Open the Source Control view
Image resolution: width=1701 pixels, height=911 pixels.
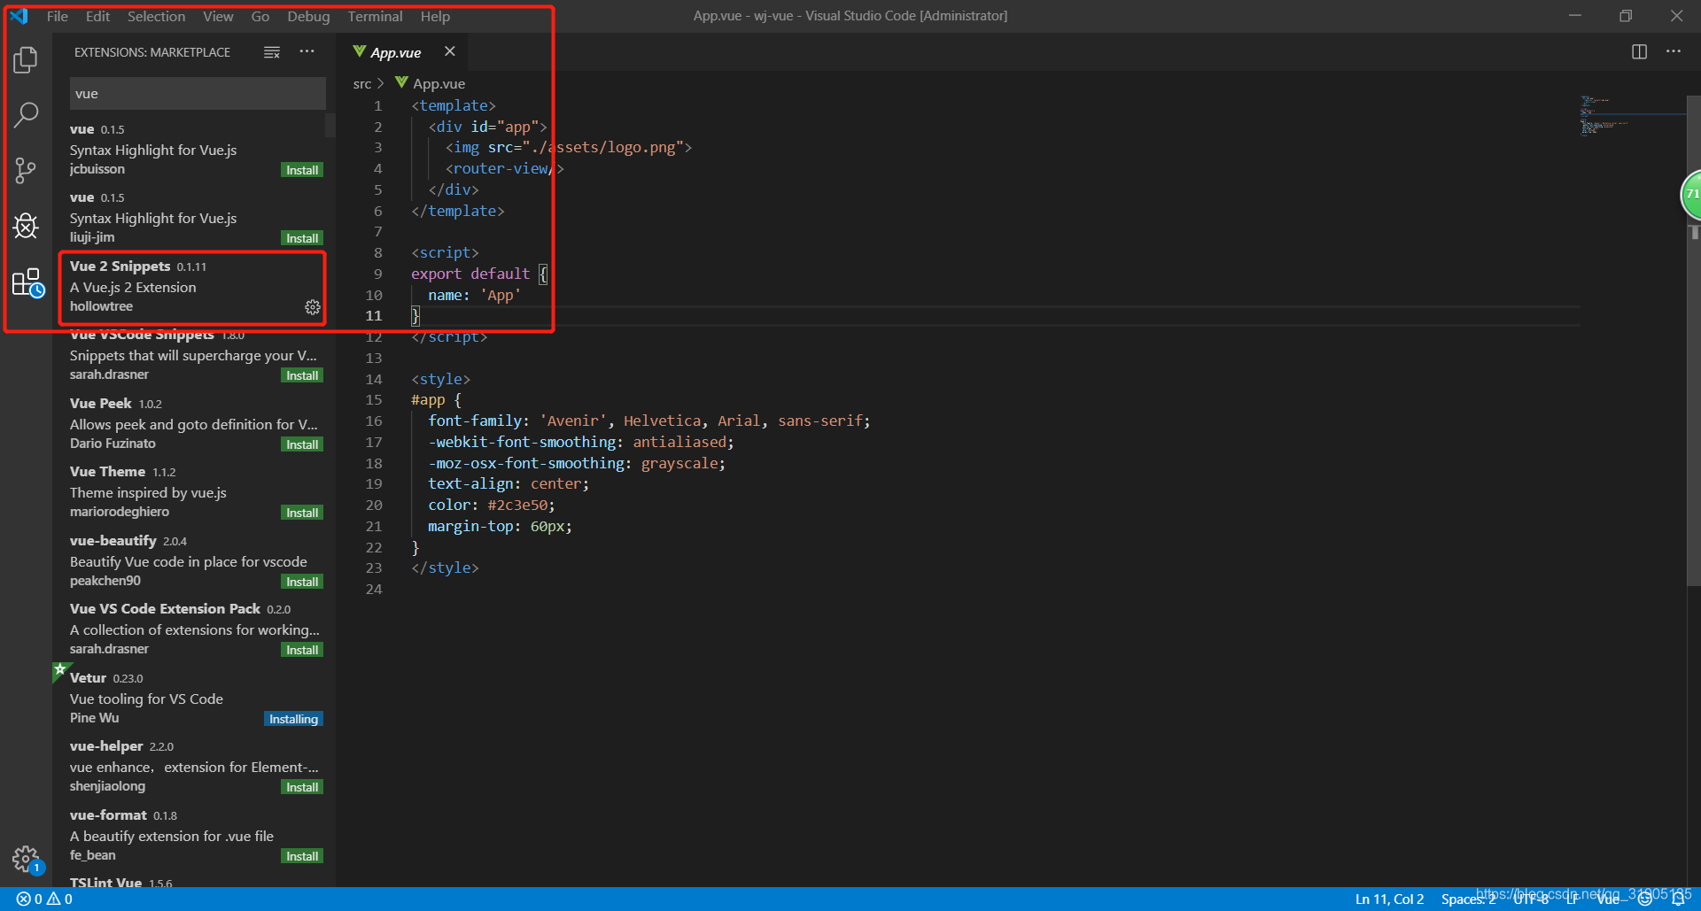(x=26, y=170)
